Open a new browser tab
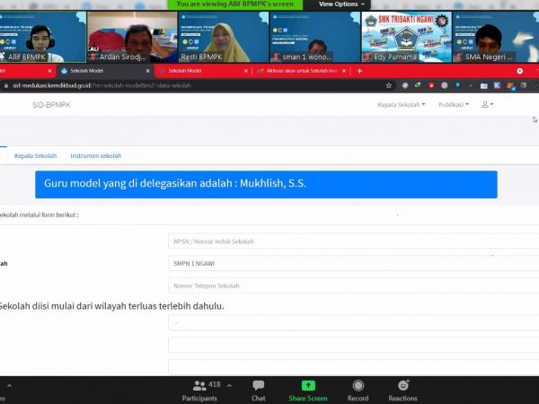Screen dimensions: 539x404 coord(359,71)
